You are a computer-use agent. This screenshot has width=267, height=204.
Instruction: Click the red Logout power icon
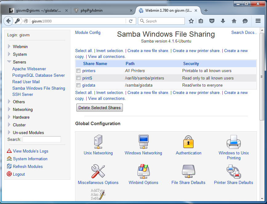(x=9, y=174)
